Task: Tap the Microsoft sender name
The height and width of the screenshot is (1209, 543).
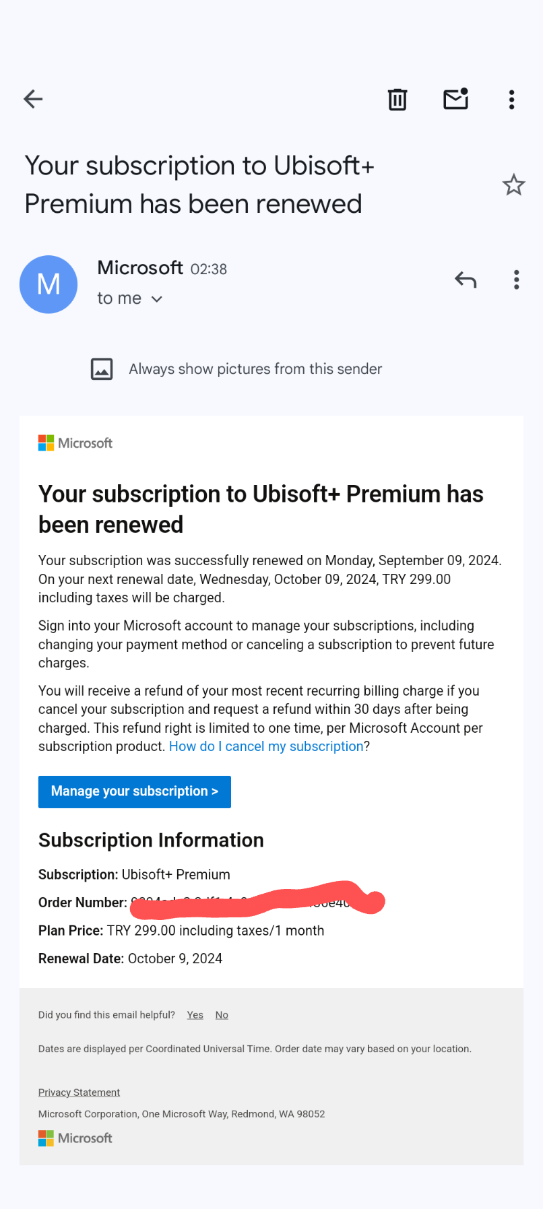Action: pyautogui.click(x=140, y=267)
